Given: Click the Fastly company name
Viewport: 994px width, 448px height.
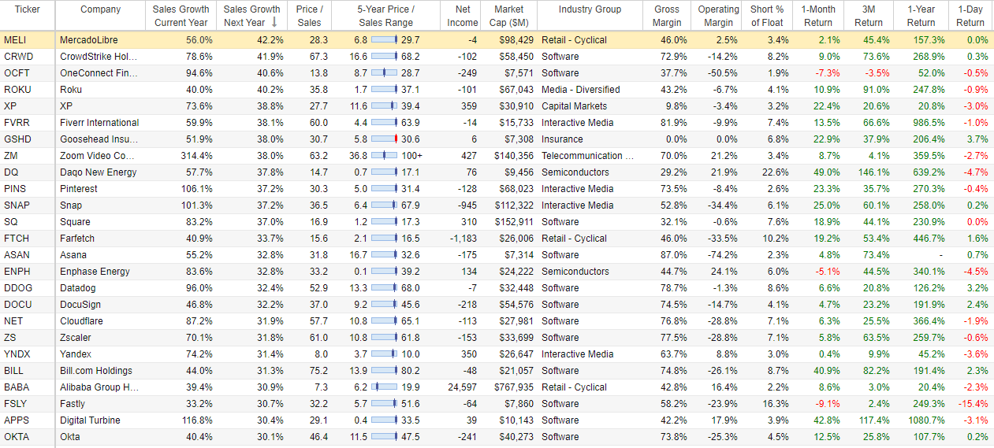Looking at the screenshot, I should click(73, 404).
